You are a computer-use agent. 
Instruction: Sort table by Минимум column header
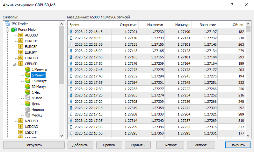pyautogui.click(x=178, y=25)
